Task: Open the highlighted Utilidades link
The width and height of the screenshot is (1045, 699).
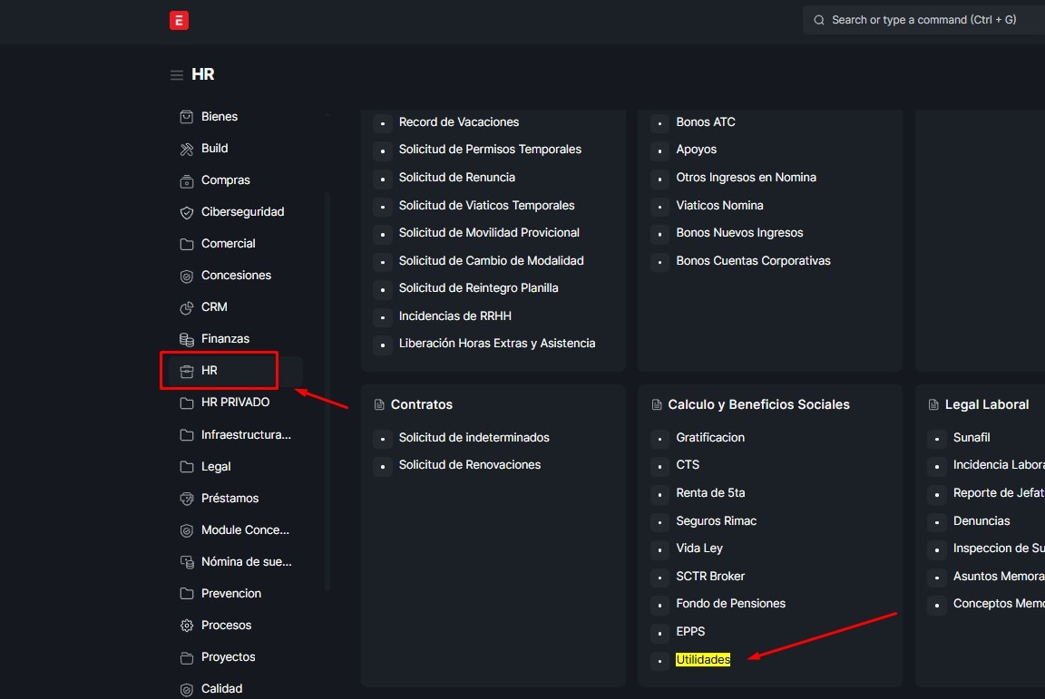Action: tap(703, 660)
